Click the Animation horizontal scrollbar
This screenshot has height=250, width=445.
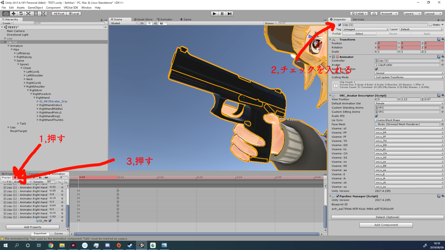pos(197,234)
